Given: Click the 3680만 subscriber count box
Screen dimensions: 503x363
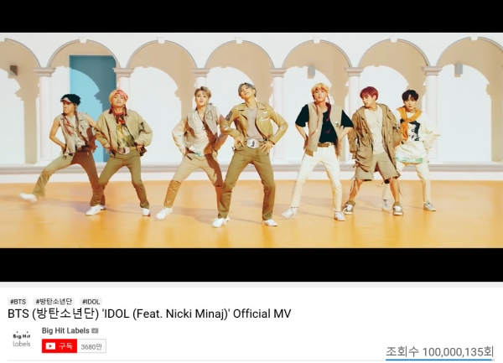Looking at the screenshot, I should [x=91, y=346].
